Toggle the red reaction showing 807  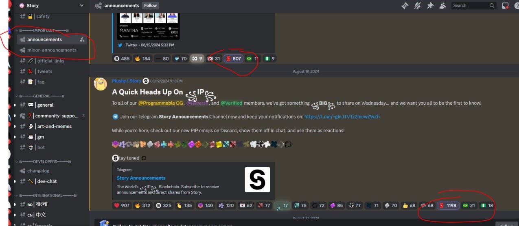coord(234,58)
